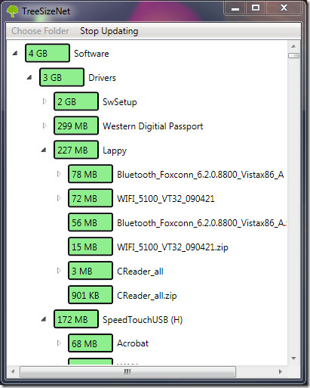Click vertical scrollbar down arrow
The width and height of the screenshot is (310, 388).
click(293, 359)
